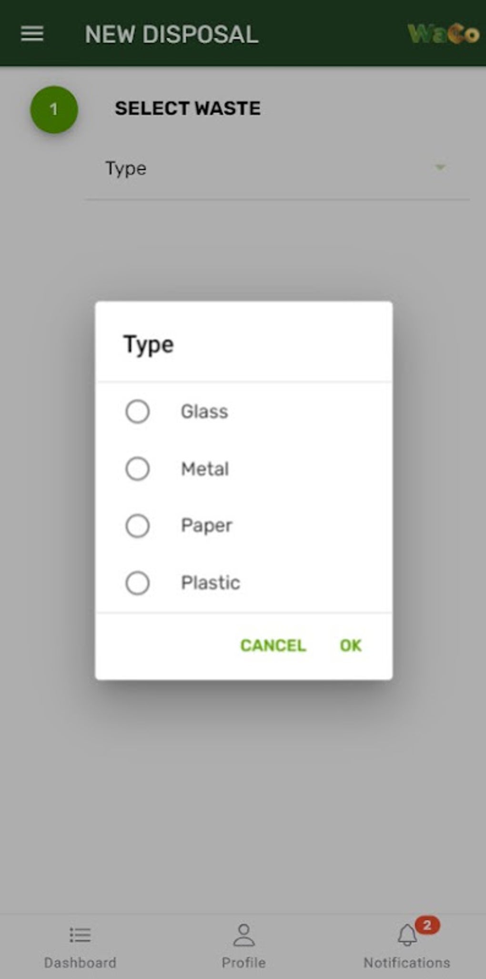Click the SELECT WASTE step heading
Viewport: 486px width, 979px height.
pyautogui.click(x=188, y=109)
